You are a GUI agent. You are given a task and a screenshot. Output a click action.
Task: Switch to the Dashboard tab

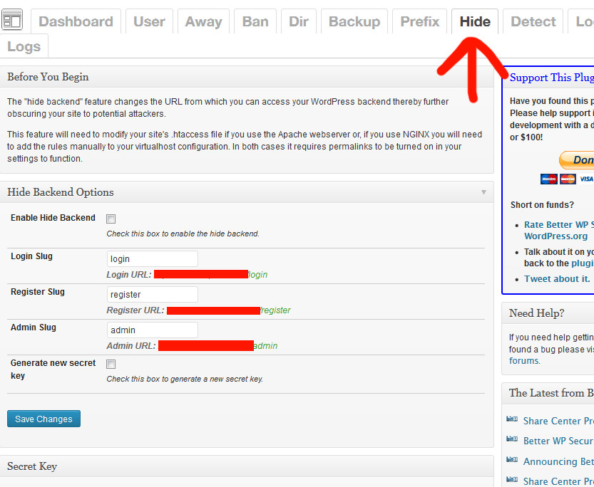tap(76, 22)
